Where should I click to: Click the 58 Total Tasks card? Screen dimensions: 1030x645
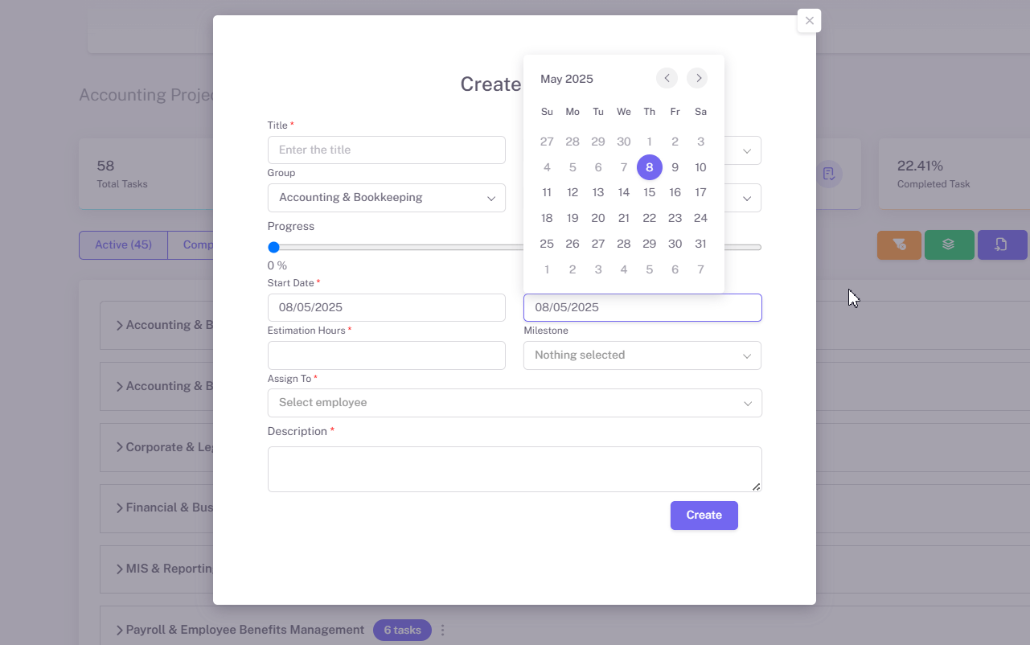pyautogui.click(x=146, y=174)
